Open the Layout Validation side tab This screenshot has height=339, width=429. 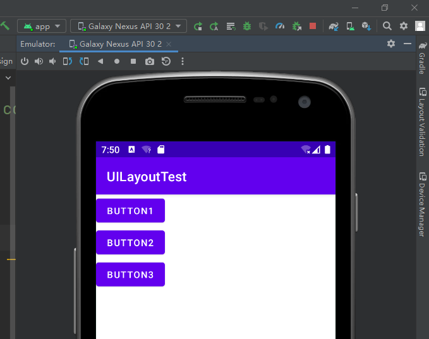pyautogui.click(x=423, y=122)
